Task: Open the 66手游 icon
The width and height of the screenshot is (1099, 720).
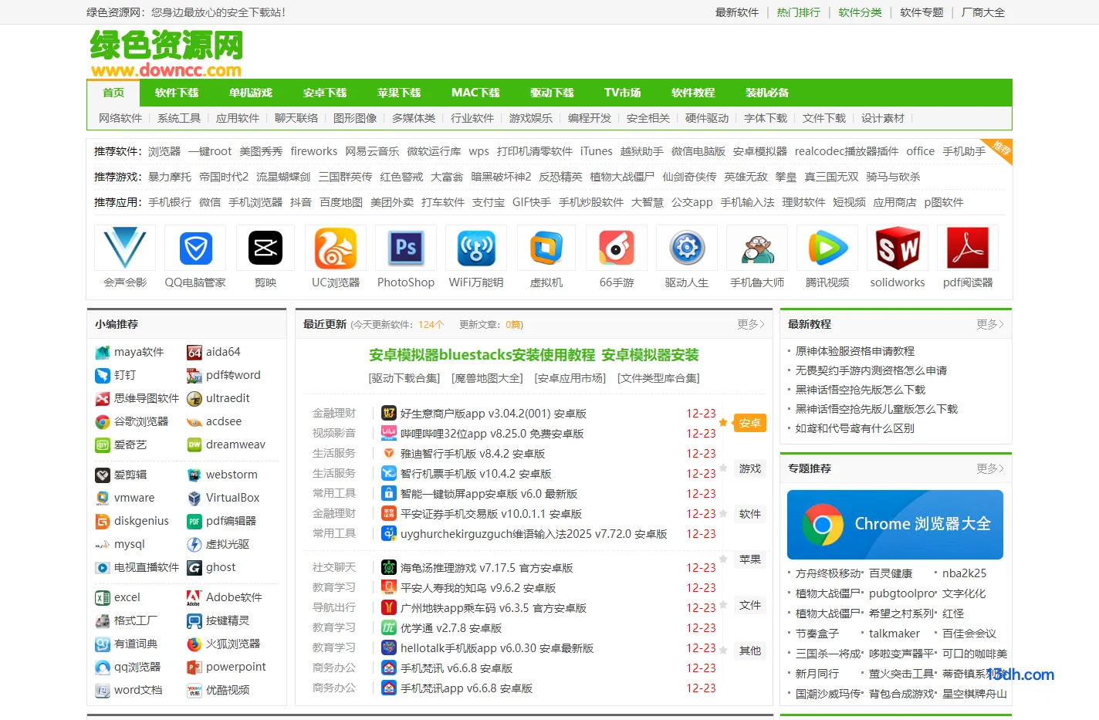Action: tap(617, 248)
